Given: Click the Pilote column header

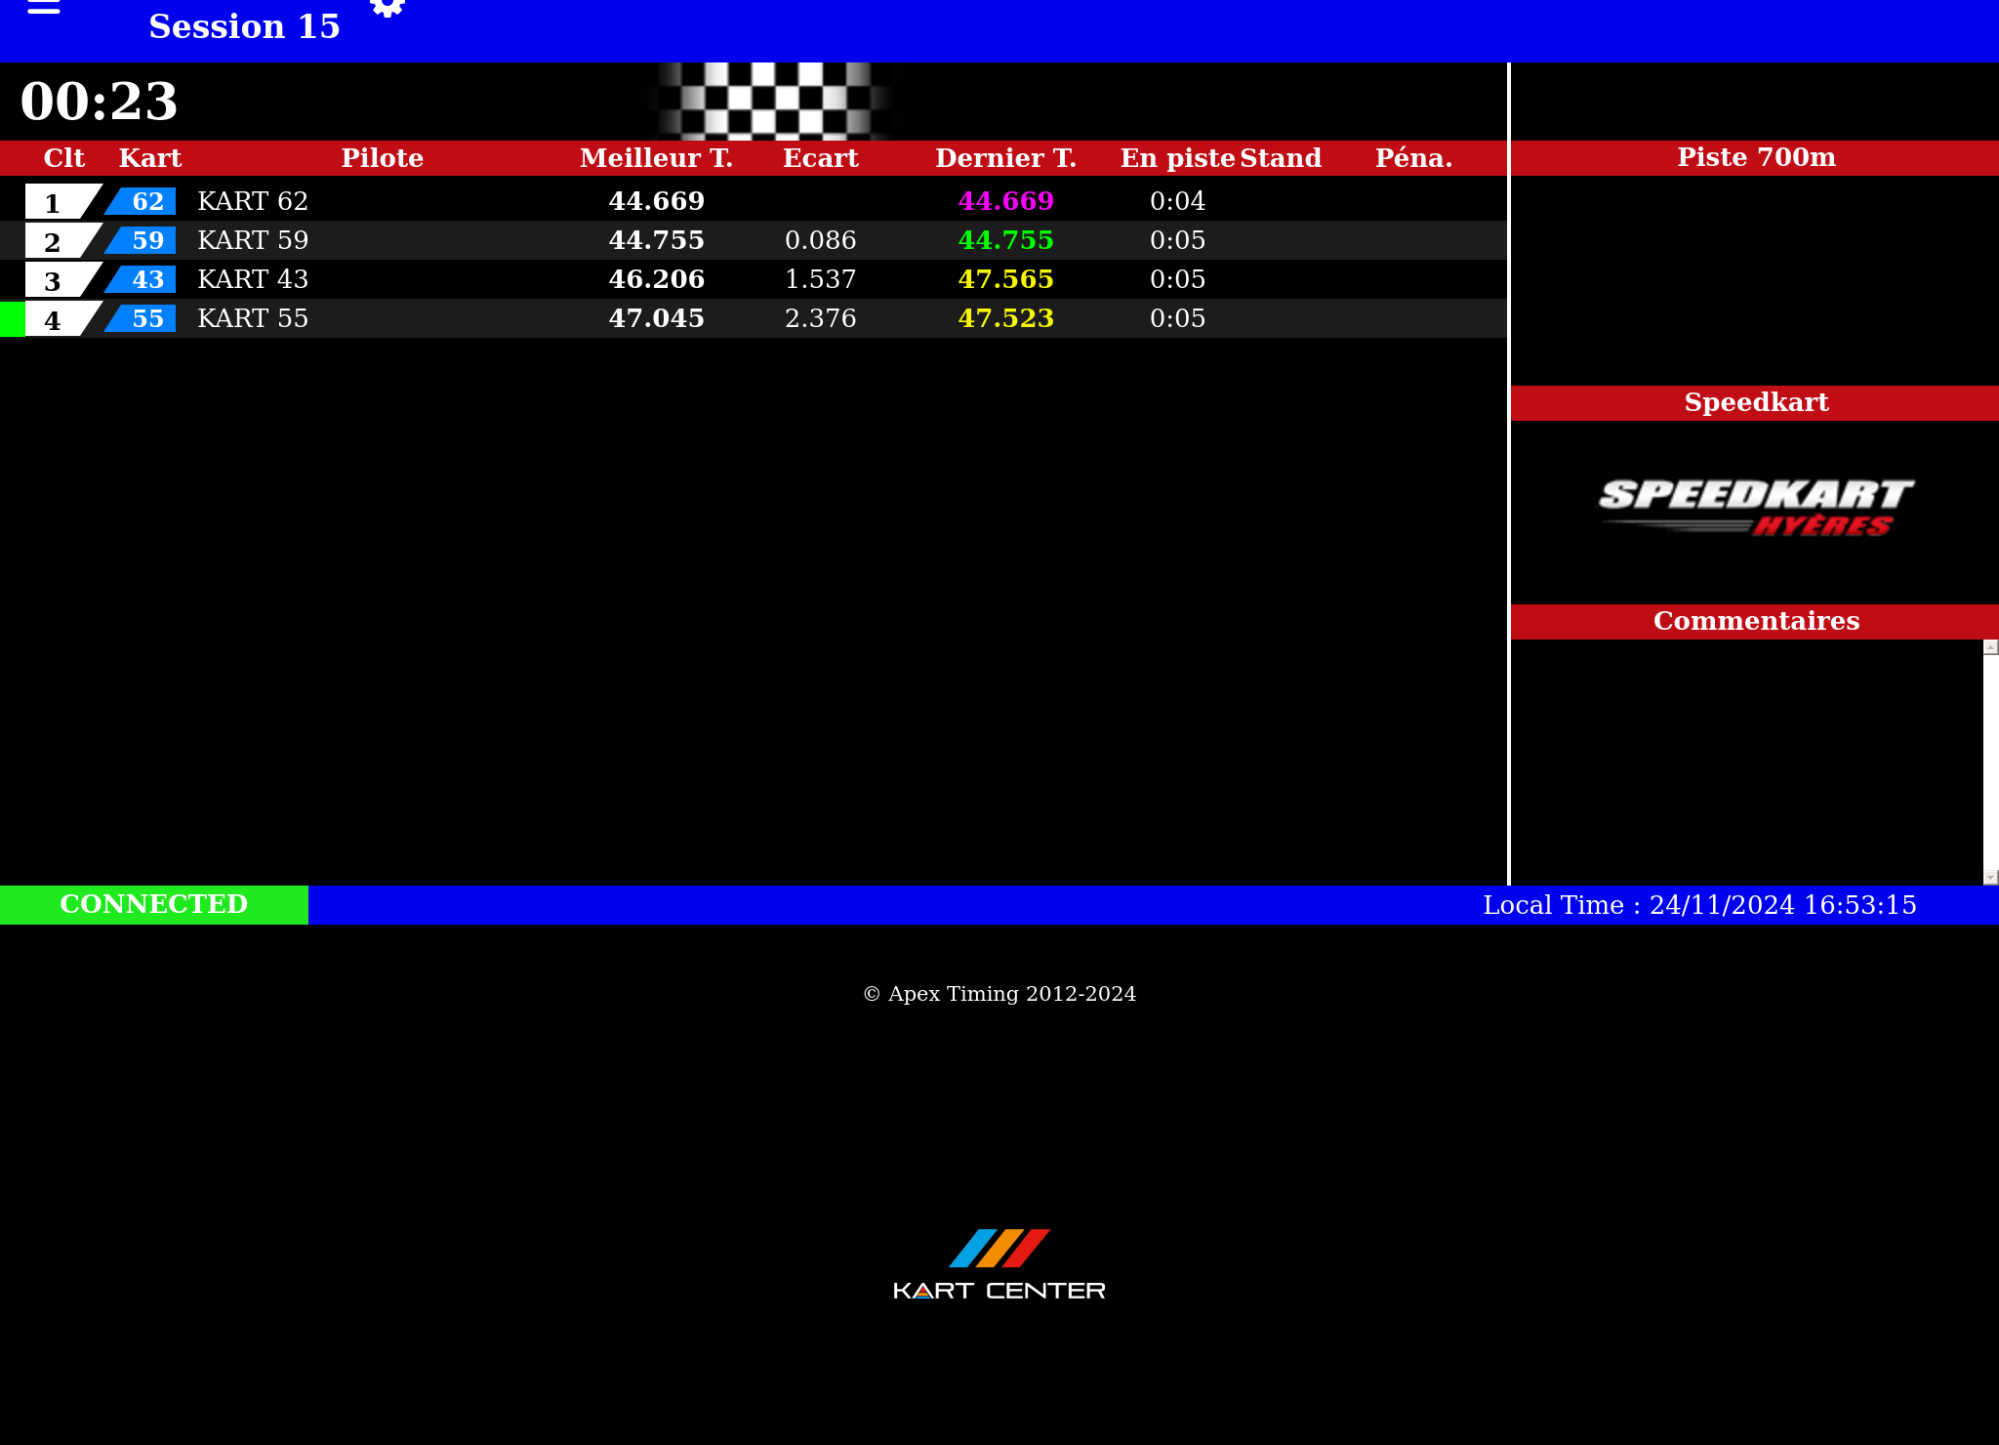Looking at the screenshot, I should point(382,158).
